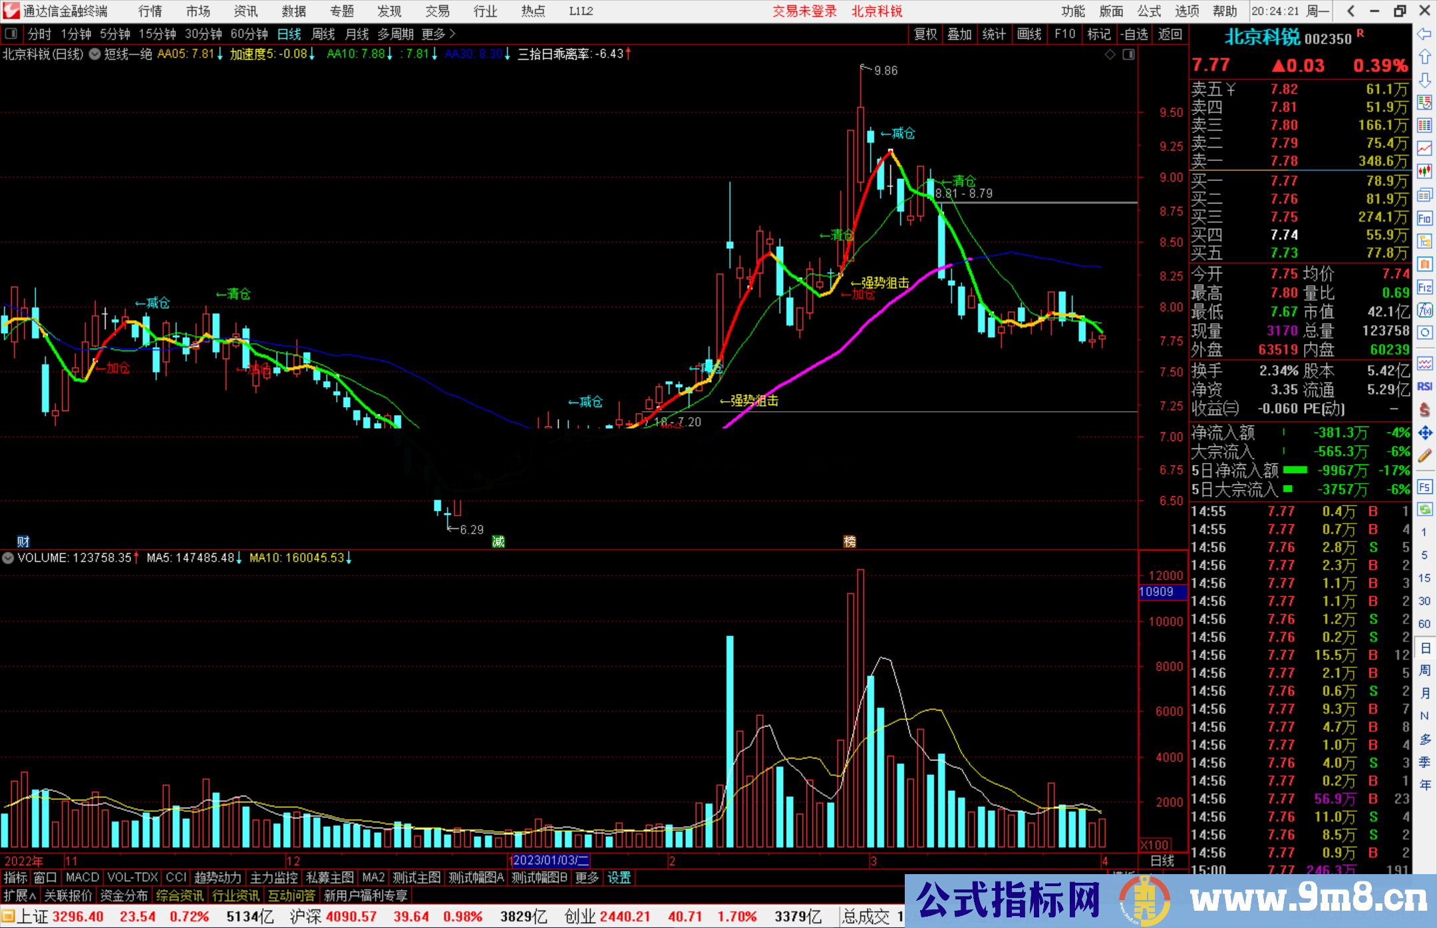This screenshot has width=1437, height=928.
Task: Toggle the panel layout icon left of 分时
Action: pos(11,34)
